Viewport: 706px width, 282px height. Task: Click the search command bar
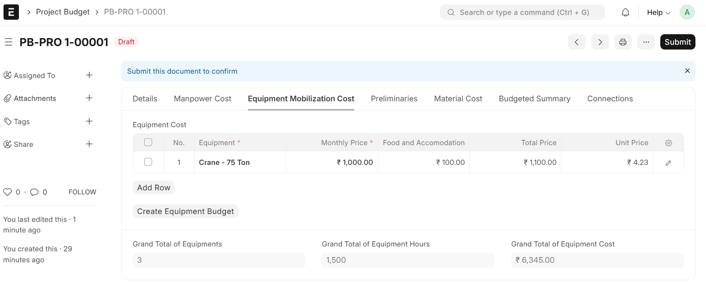pyautogui.click(x=522, y=12)
